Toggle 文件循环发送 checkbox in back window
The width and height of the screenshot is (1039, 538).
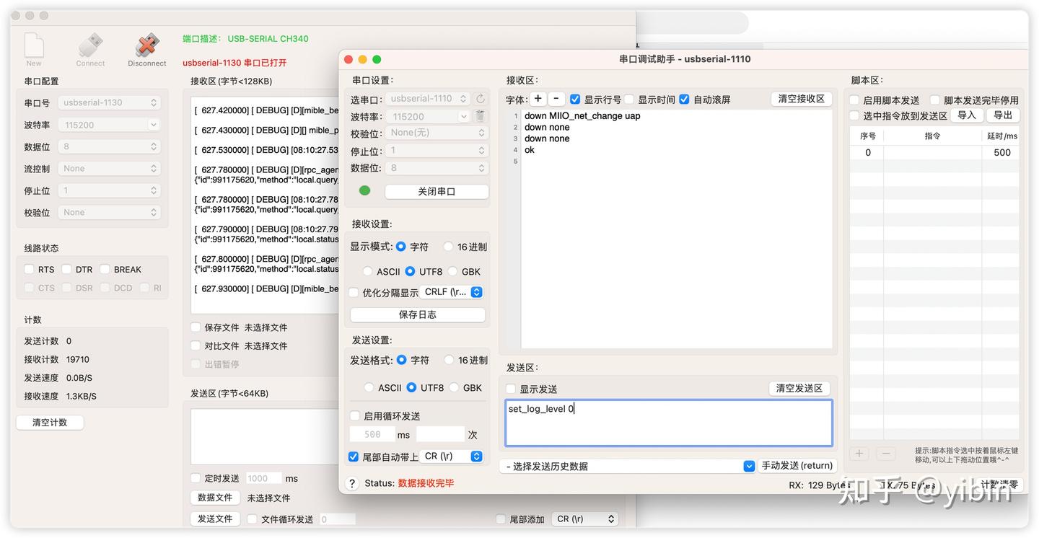(x=253, y=519)
